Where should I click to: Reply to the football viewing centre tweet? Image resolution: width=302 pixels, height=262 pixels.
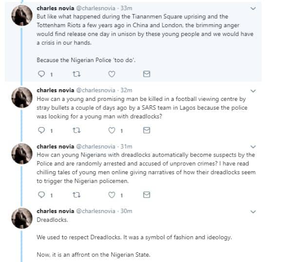tap(41, 130)
